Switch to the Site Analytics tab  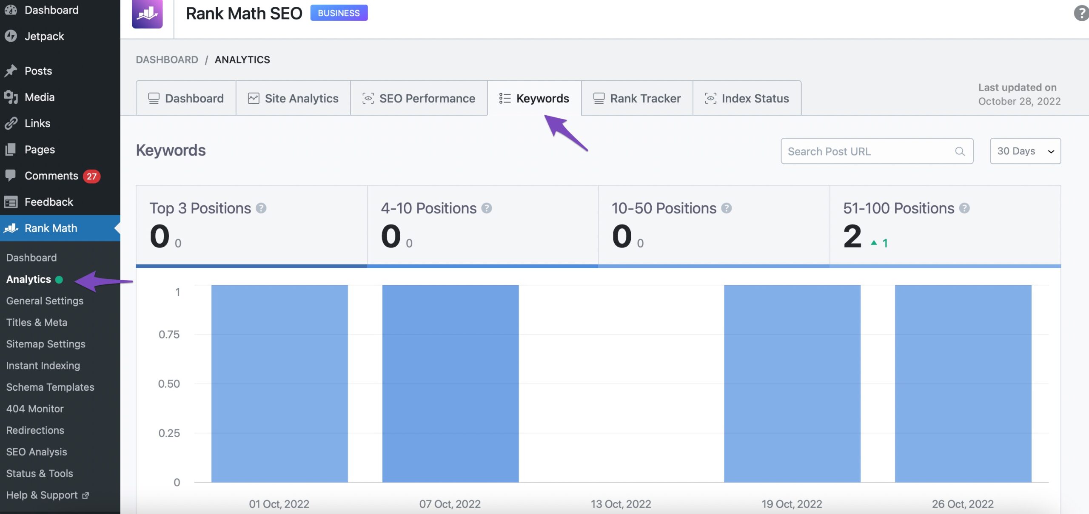(x=293, y=99)
